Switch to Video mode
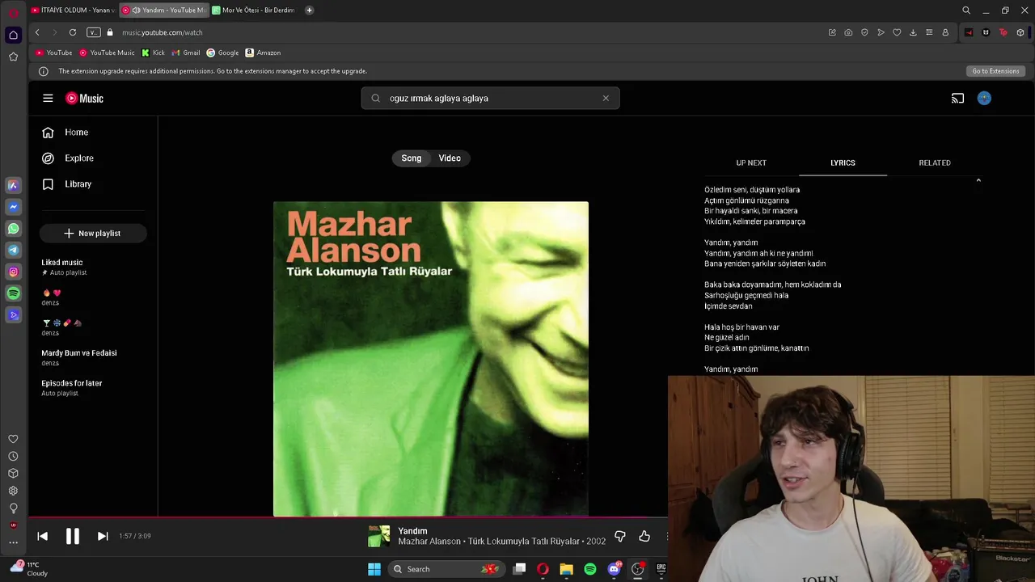This screenshot has width=1035, height=582. click(450, 158)
